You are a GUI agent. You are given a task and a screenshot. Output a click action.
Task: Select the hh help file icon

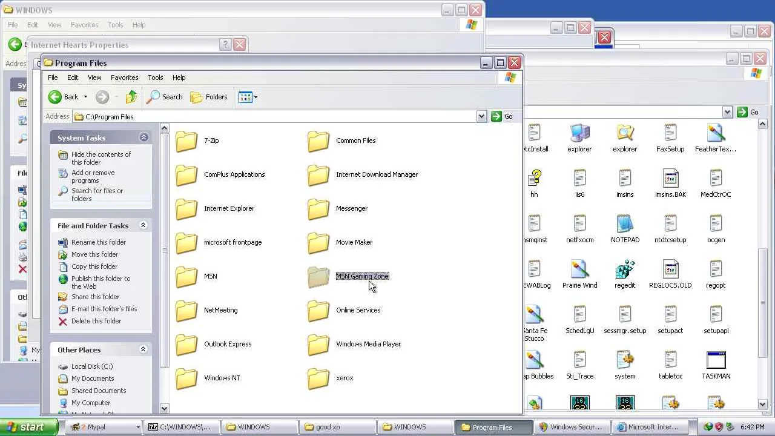[x=534, y=183]
